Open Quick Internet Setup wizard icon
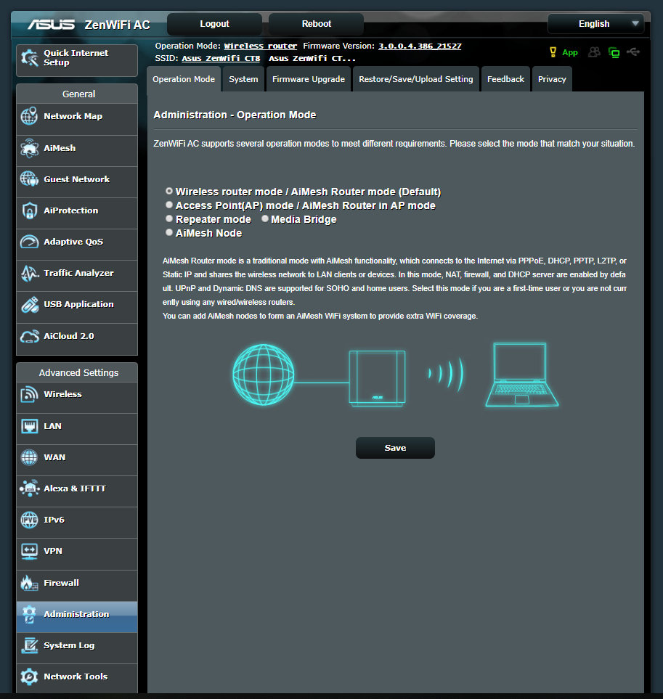This screenshot has height=699, width=663. coord(30,58)
